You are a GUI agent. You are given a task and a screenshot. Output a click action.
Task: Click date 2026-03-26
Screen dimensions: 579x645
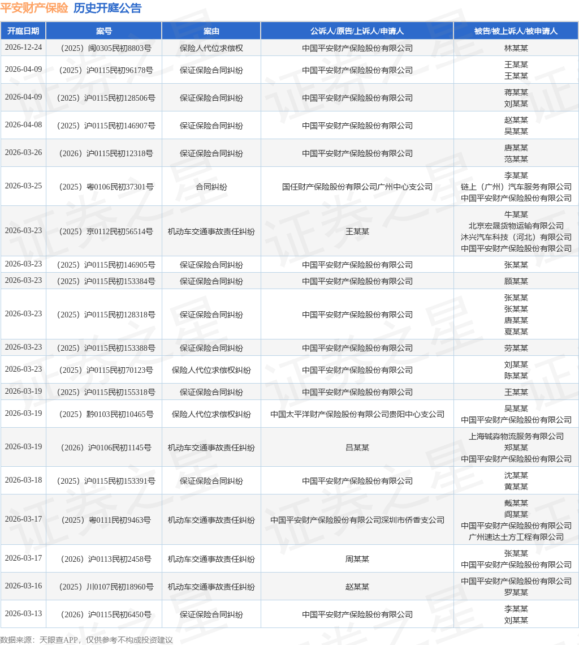tap(23, 153)
